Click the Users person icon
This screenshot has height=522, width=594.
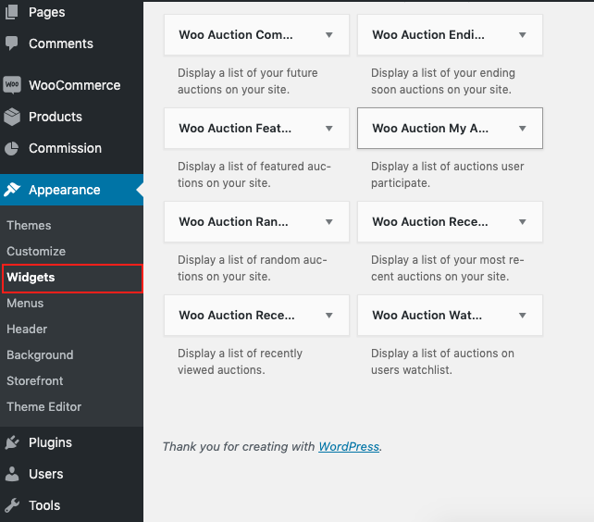(x=12, y=474)
